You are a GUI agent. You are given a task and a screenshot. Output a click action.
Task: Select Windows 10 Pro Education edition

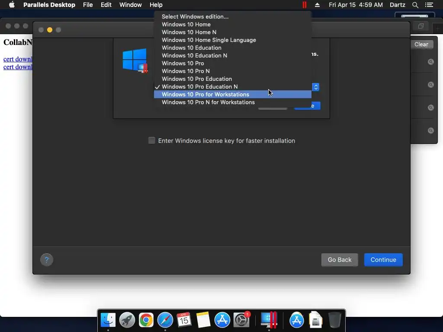[232, 79]
